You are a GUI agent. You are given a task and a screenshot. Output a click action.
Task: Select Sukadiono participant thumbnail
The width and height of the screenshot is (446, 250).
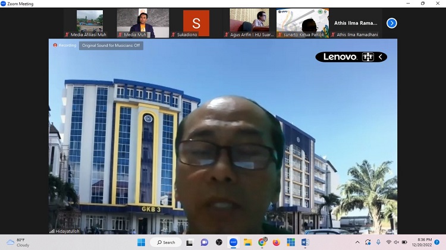(196, 24)
